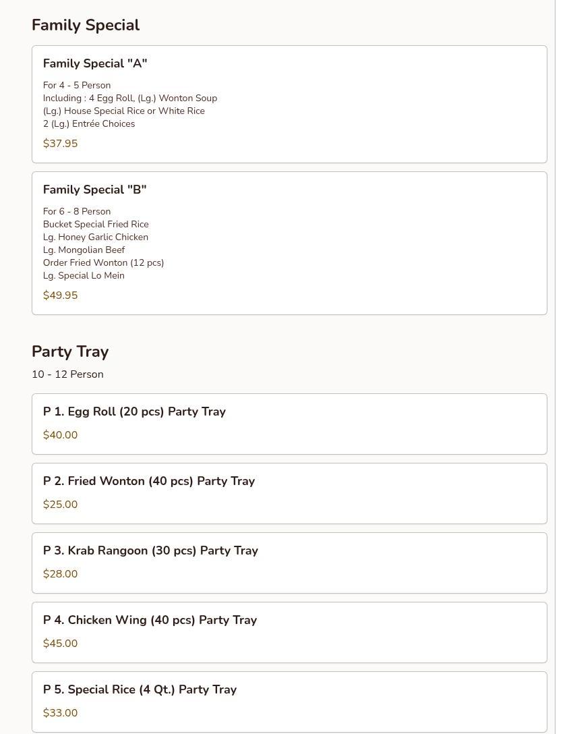This screenshot has height=734, width=569.
Task: Open P 4. Chicken Wing Party Tray
Action: pyautogui.click(x=150, y=620)
